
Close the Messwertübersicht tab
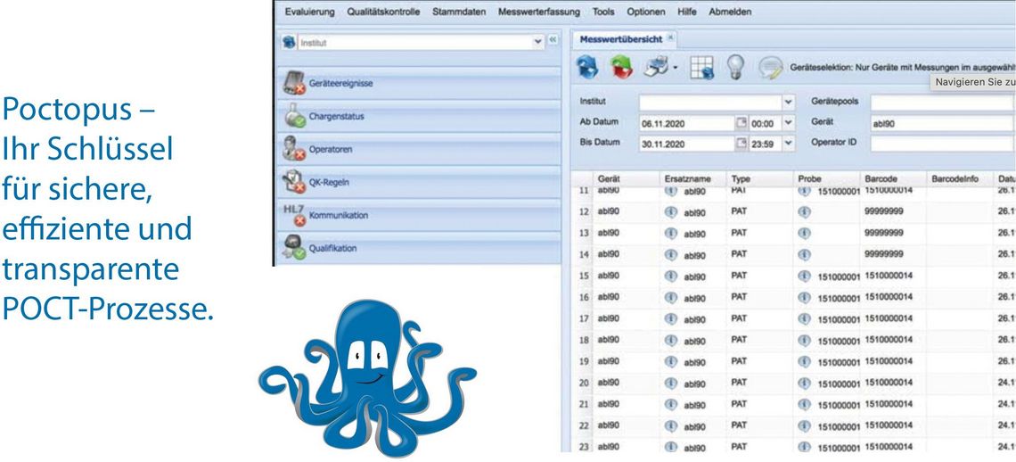click(x=671, y=39)
